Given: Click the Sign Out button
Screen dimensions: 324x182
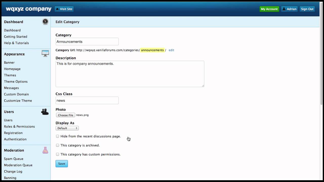Looking at the screenshot, I should (307, 9).
